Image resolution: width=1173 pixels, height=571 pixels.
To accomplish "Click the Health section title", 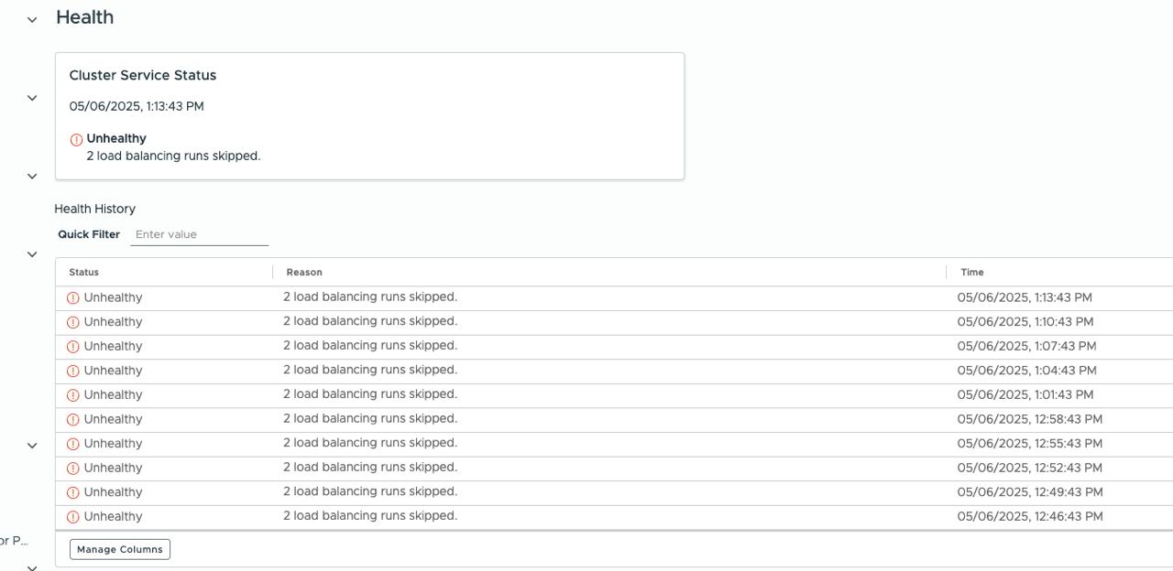I will pyautogui.click(x=85, y=17).
